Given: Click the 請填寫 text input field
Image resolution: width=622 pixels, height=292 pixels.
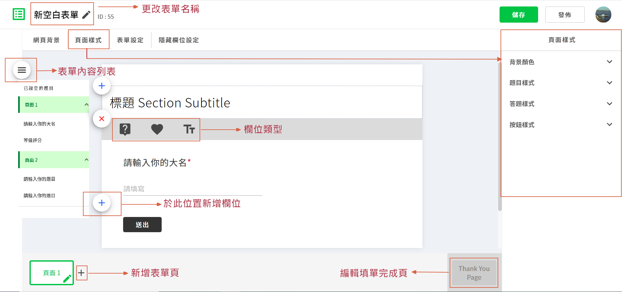Looking at the screenshot, I should tap(192, 189).
